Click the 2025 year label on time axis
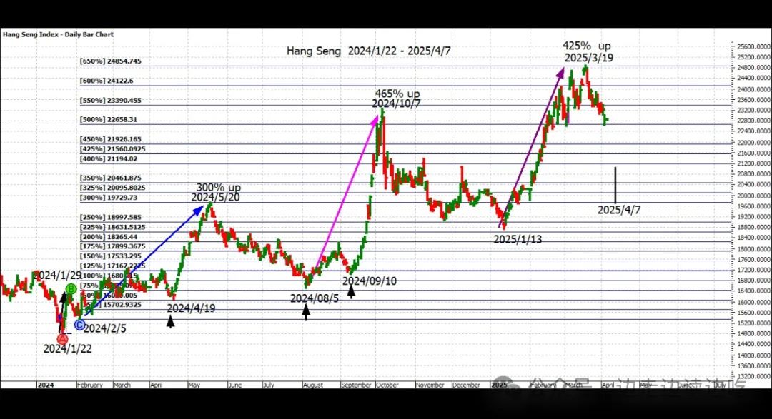This screenshot has width=772, height=419. (499, 385)
